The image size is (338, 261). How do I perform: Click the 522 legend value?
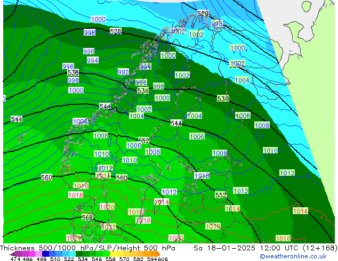[x=69, y=259]
